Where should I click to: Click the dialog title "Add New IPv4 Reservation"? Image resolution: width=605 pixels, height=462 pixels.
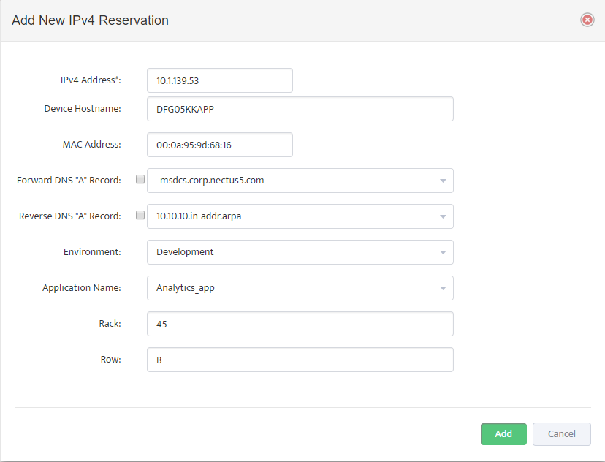coord(91,20)
